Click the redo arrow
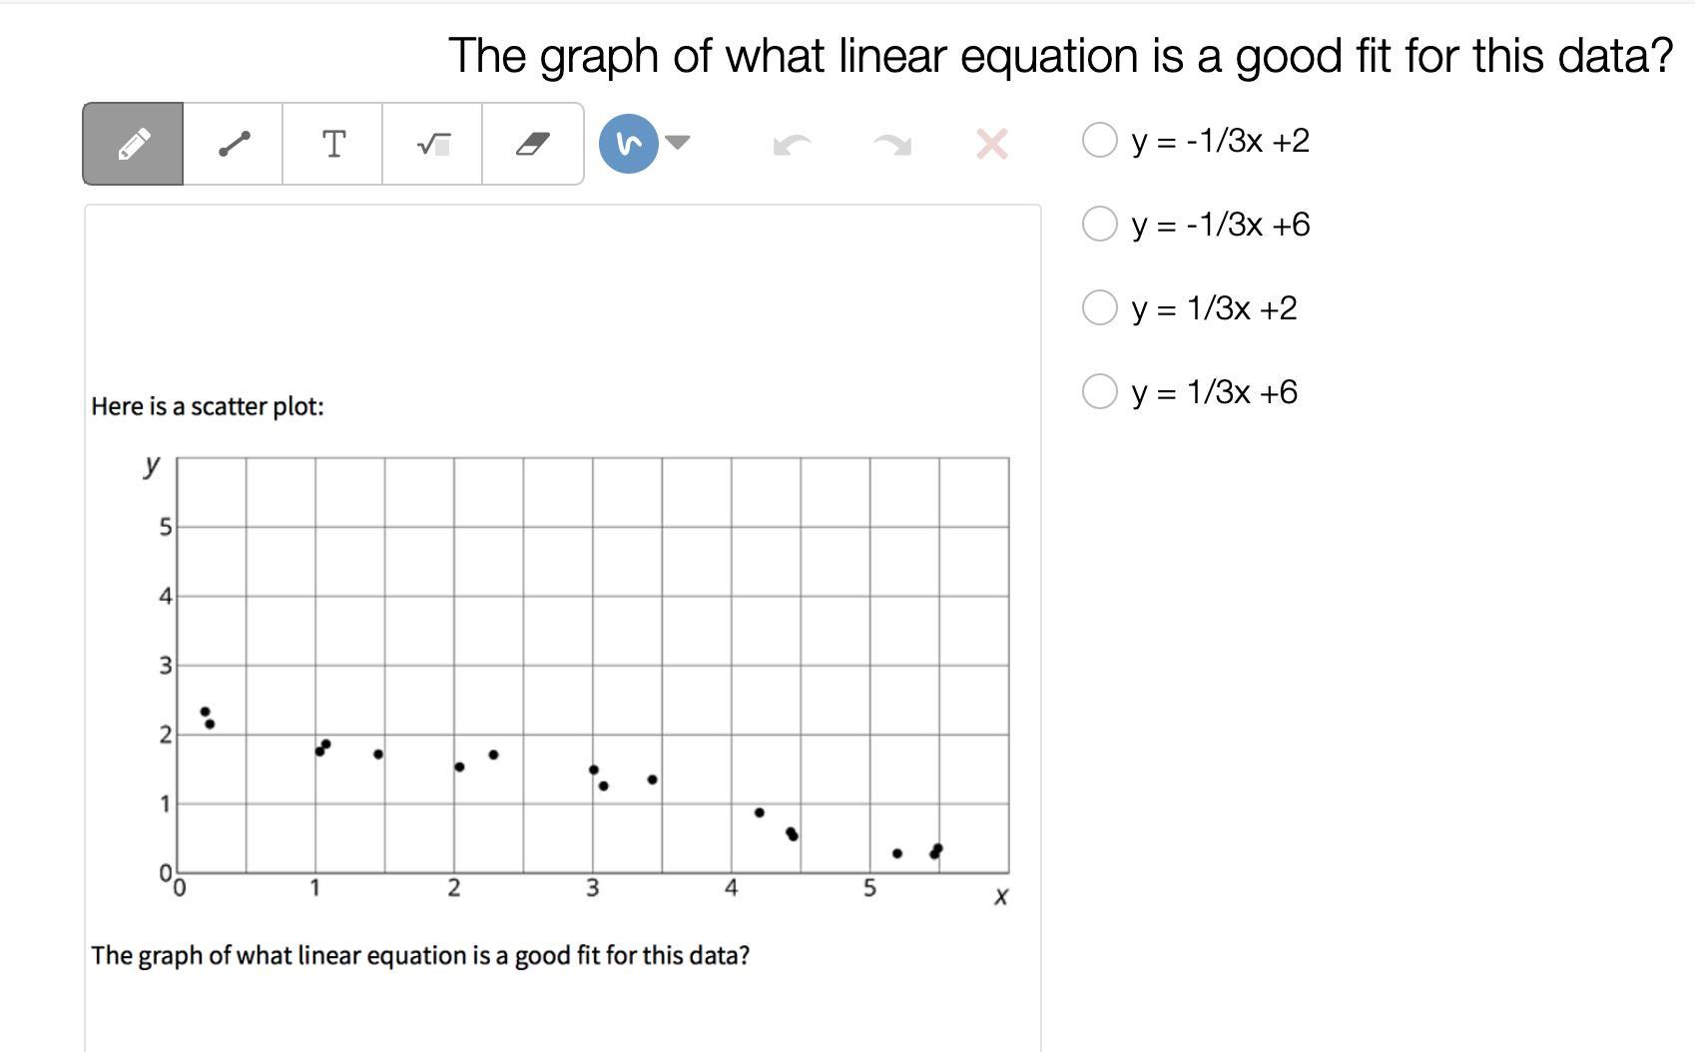This screenshot has width=1695, height=1052. [x=891, y=145]
